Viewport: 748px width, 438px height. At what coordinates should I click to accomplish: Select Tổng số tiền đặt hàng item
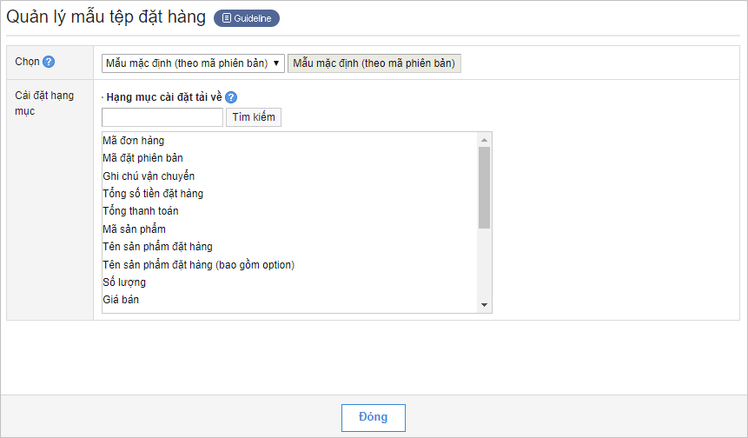tap(153, 194)
